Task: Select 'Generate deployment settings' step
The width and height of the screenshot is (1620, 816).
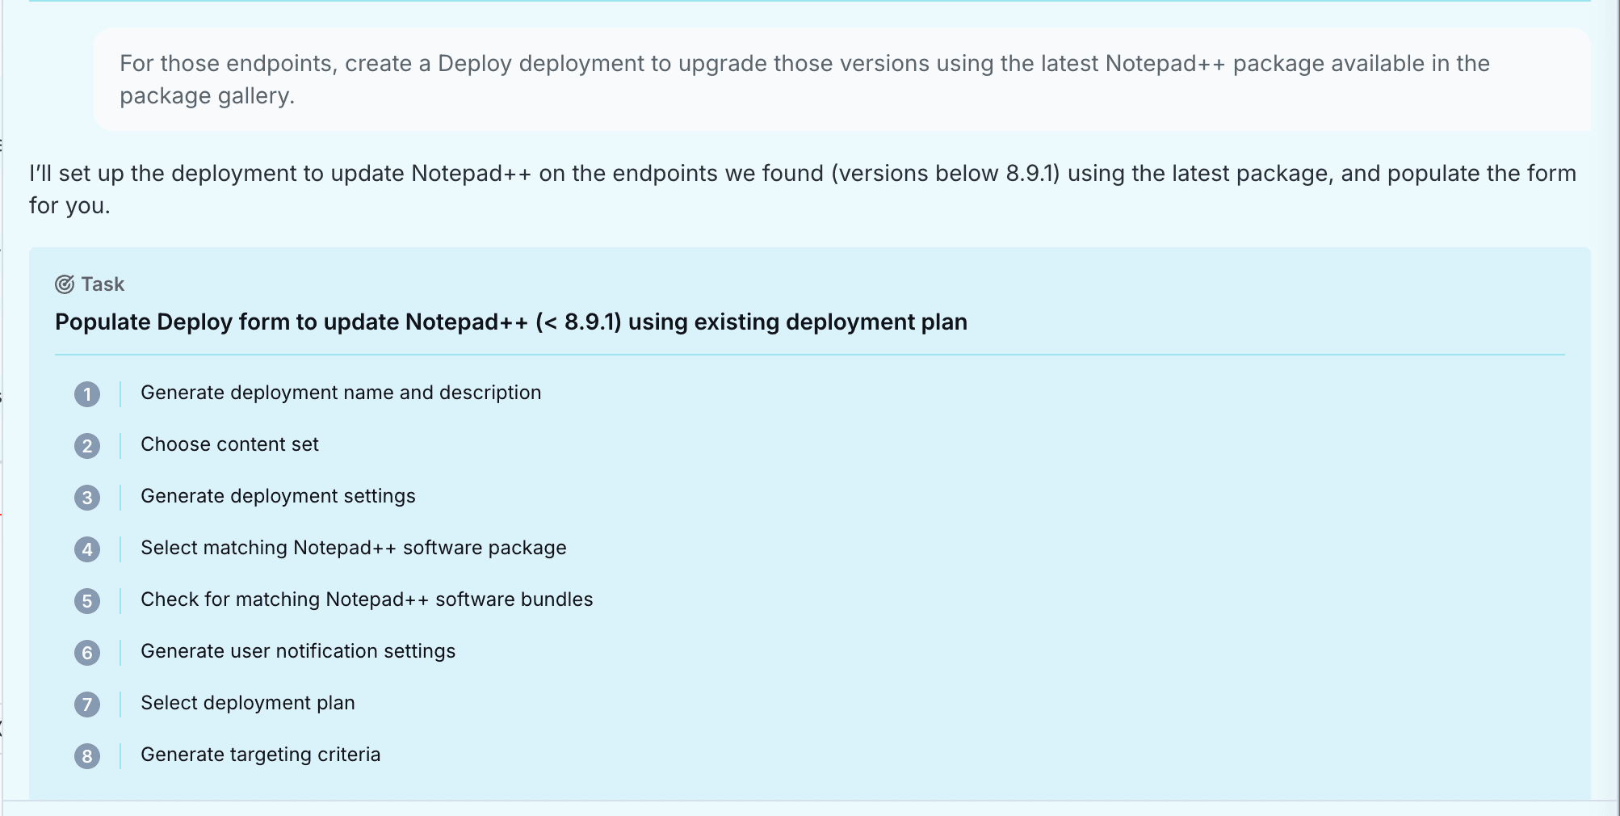Action: pyautogui.click(x=278, y=496)
